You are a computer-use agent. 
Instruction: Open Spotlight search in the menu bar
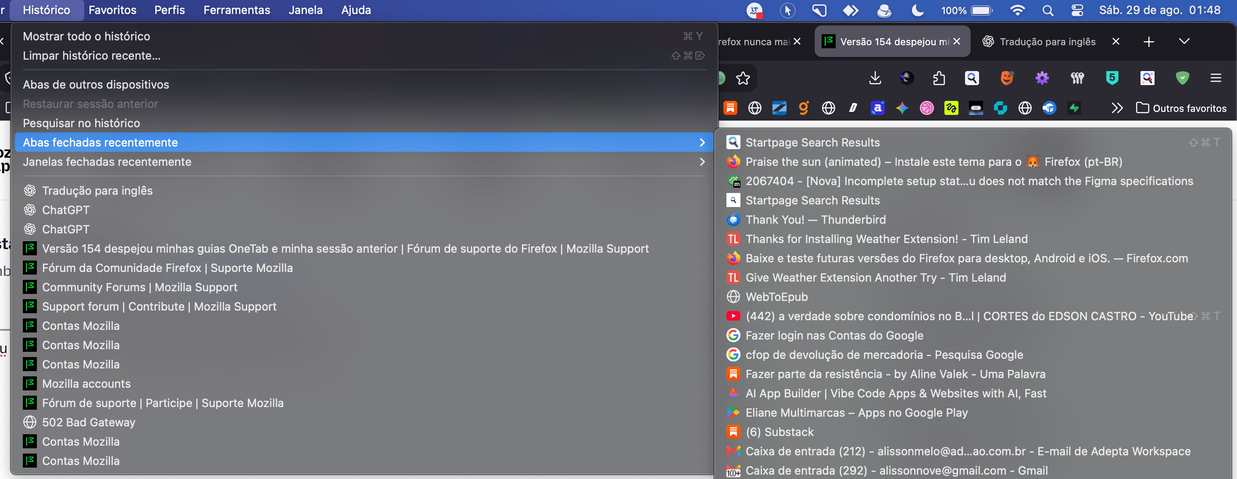[1048, 10]
